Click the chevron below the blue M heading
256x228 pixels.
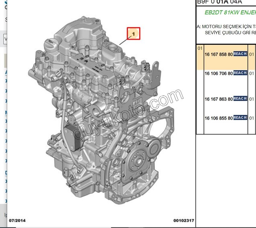[x=5, y=121]
